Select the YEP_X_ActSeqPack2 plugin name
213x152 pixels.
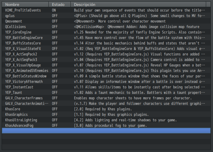click(x=21, y=54)
